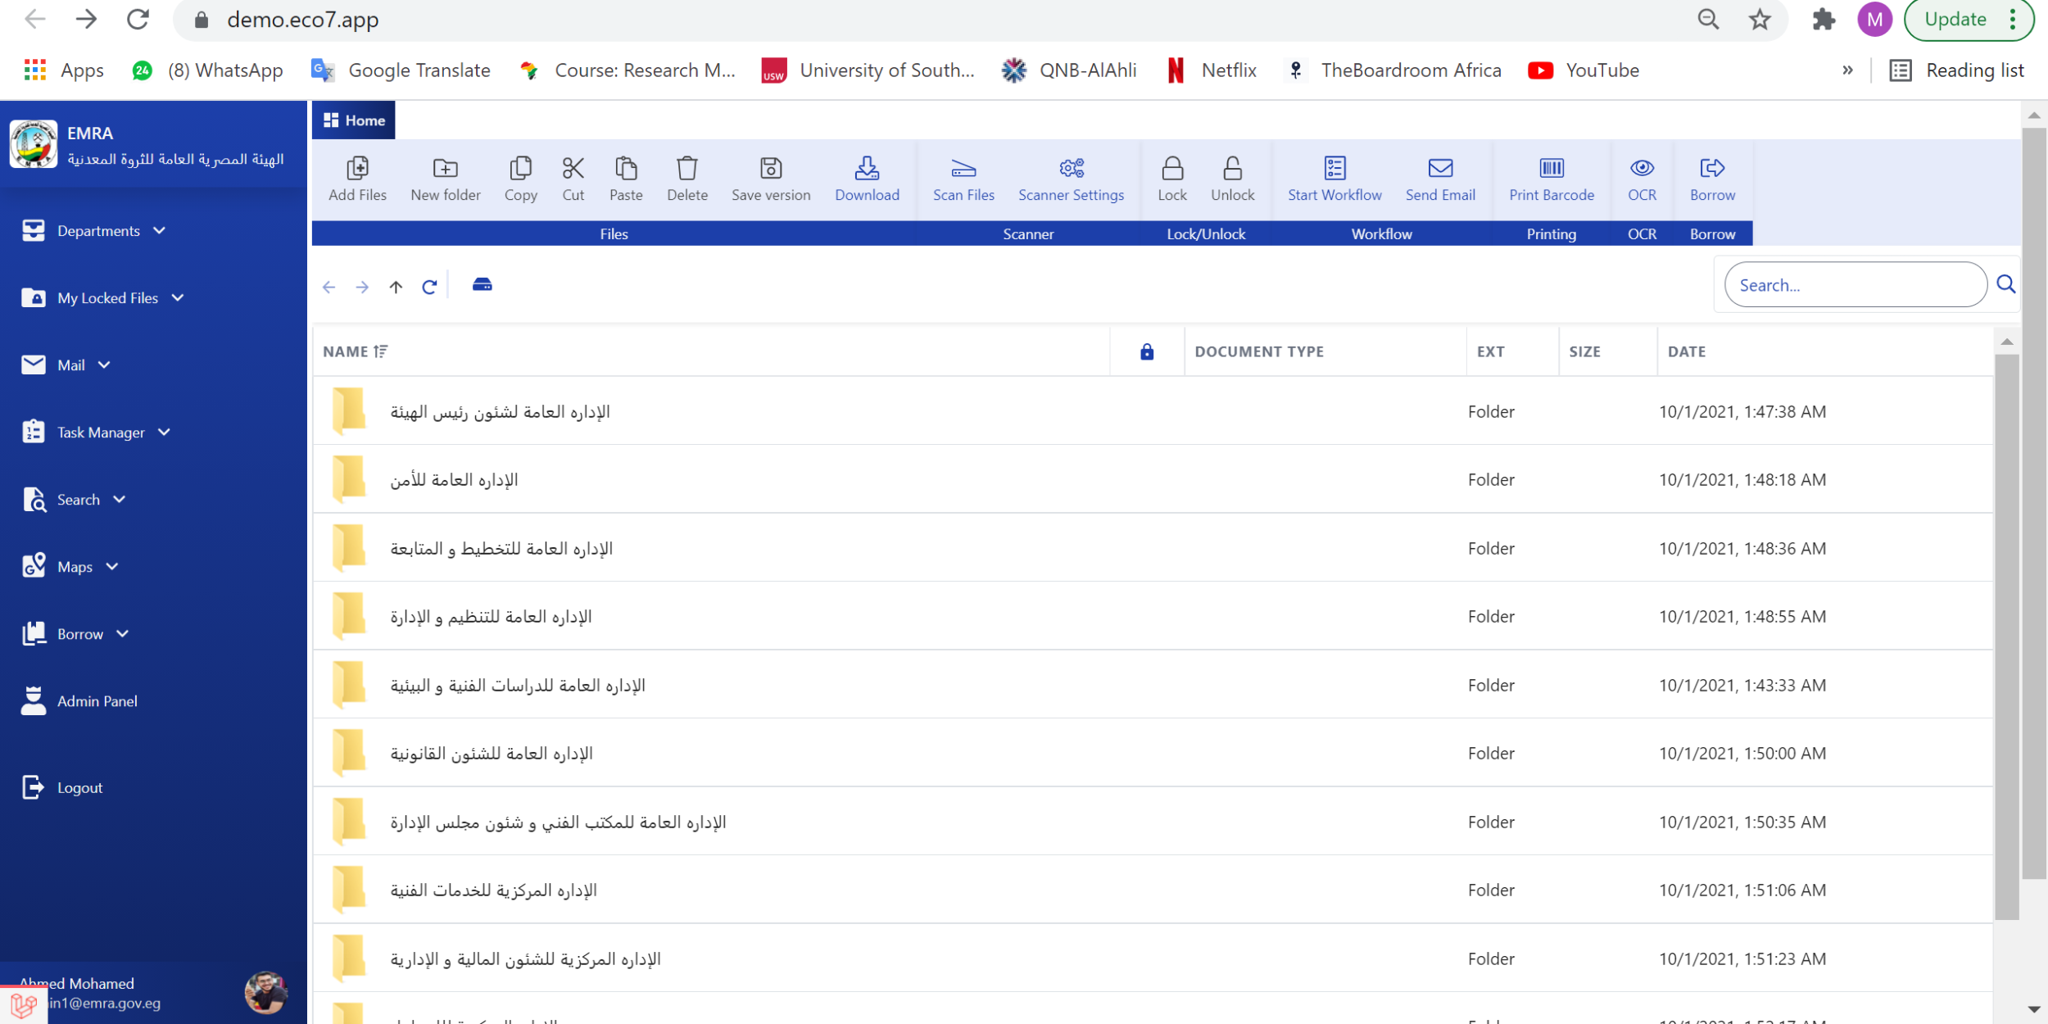Click the Cut scissors icon
Viewport: 2048px width, 1024px height.
point(573,168)
